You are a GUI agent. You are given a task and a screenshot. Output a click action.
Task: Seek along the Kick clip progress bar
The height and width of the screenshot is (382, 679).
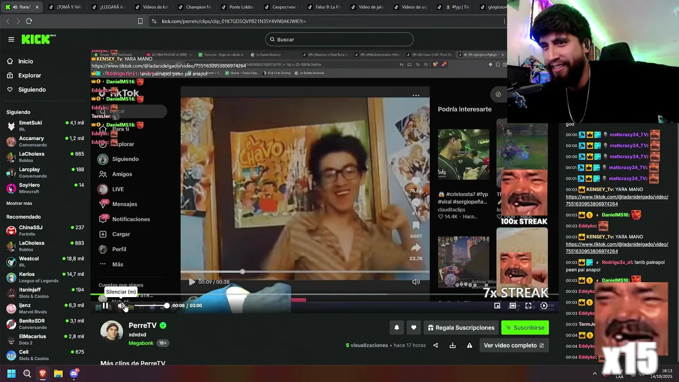[x=324, y=294]
